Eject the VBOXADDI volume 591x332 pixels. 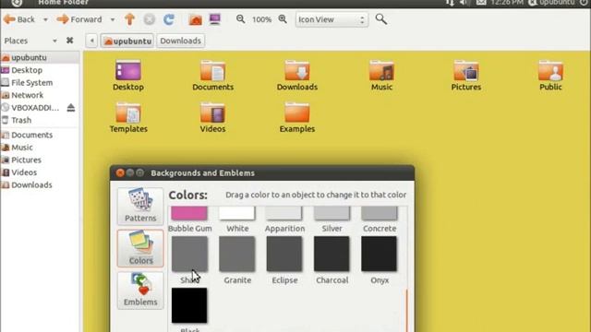(x=71, y=108)
